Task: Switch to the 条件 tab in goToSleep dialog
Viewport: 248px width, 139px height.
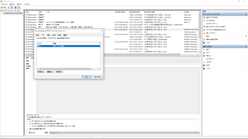Action: click(54, 35)
